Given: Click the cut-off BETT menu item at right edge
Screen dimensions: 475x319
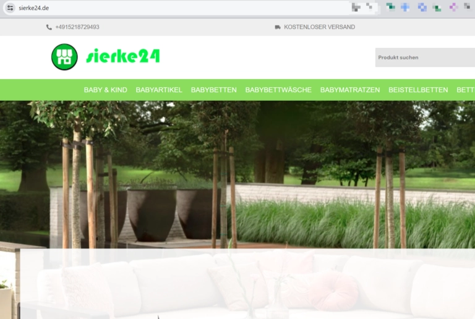Looking at the screenshot, I should 465,90.
